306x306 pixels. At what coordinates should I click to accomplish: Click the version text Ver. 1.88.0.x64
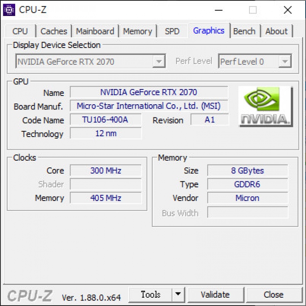(x=91, y=298)
